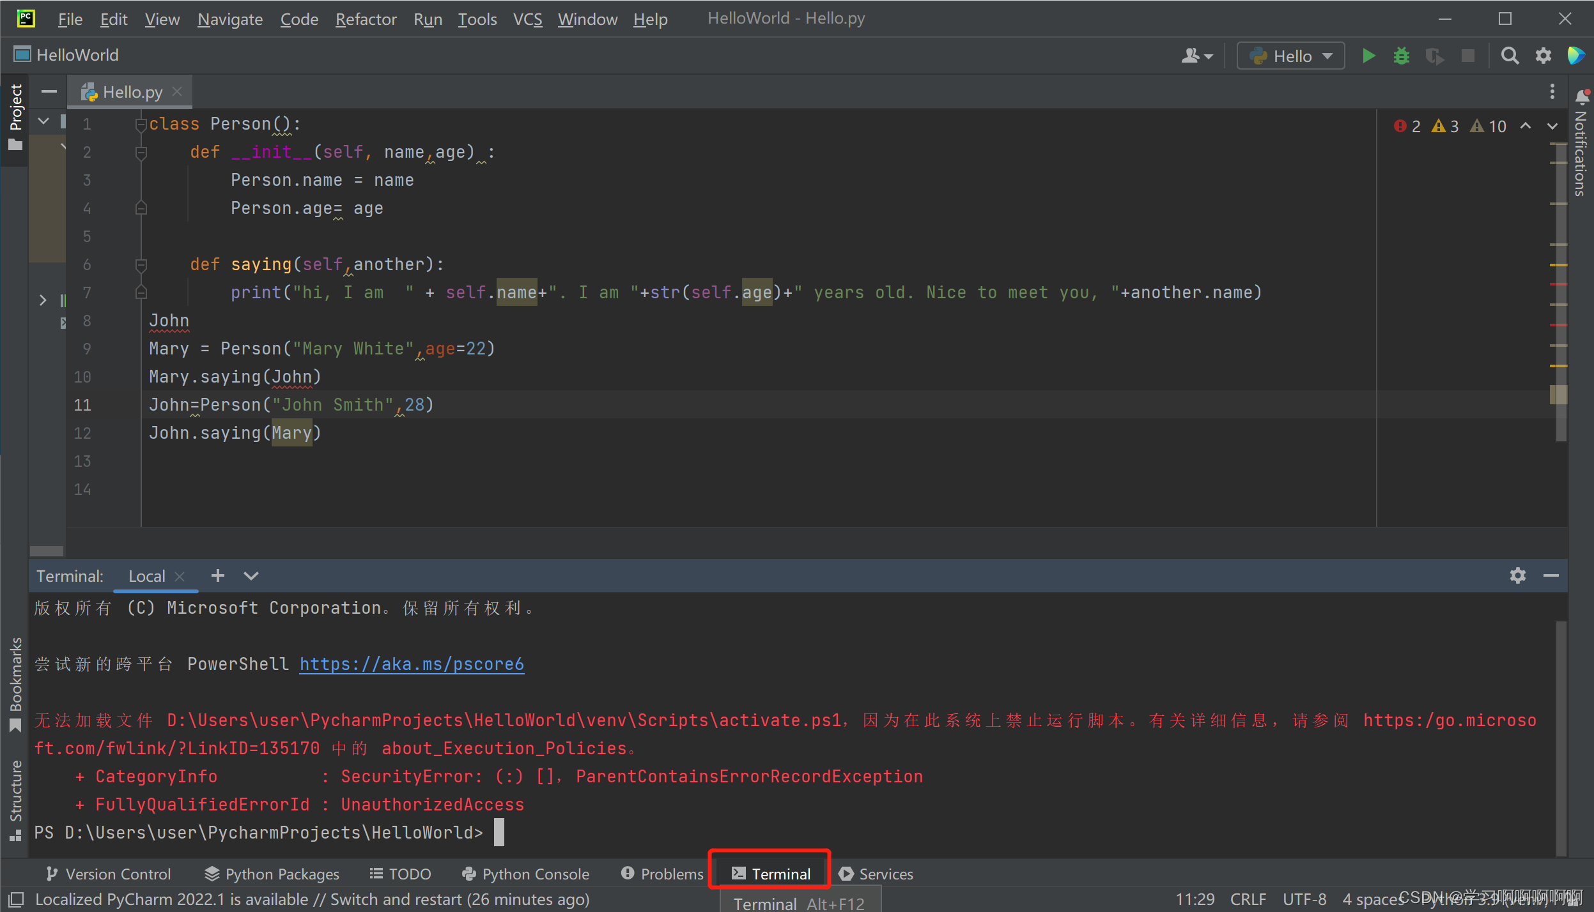Toggle the Bookmarks tool window
This screenshot has height=912, width=1594.
(x=15, y=685)
